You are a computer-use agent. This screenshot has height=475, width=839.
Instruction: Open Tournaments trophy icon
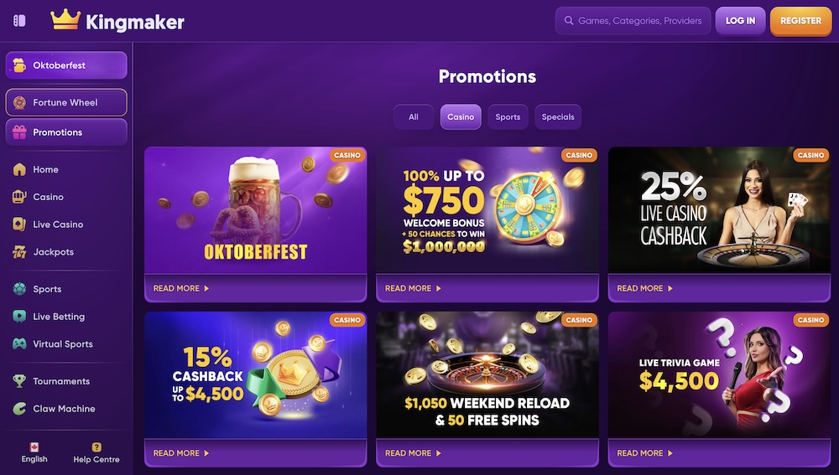pyautogui.click(x=19, y=381)
